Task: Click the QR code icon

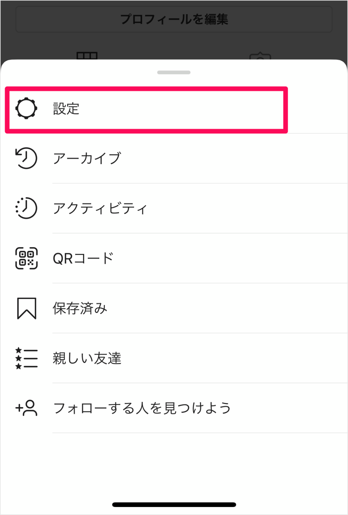Action: coord(26,258)
